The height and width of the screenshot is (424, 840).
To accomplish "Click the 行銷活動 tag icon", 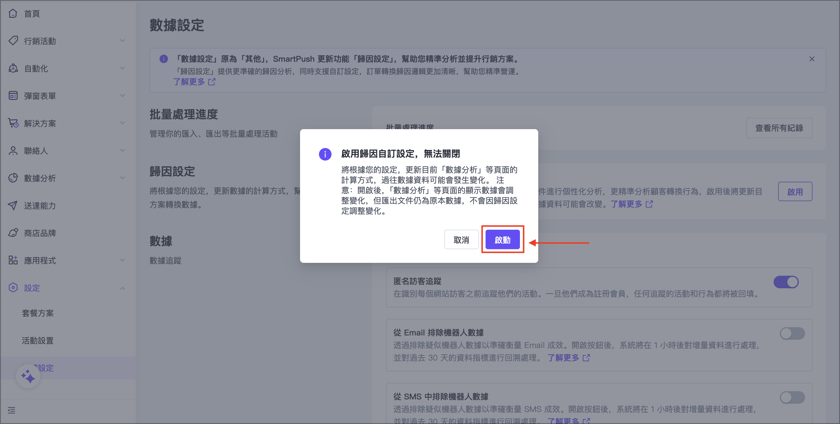I will click(13, 41).
